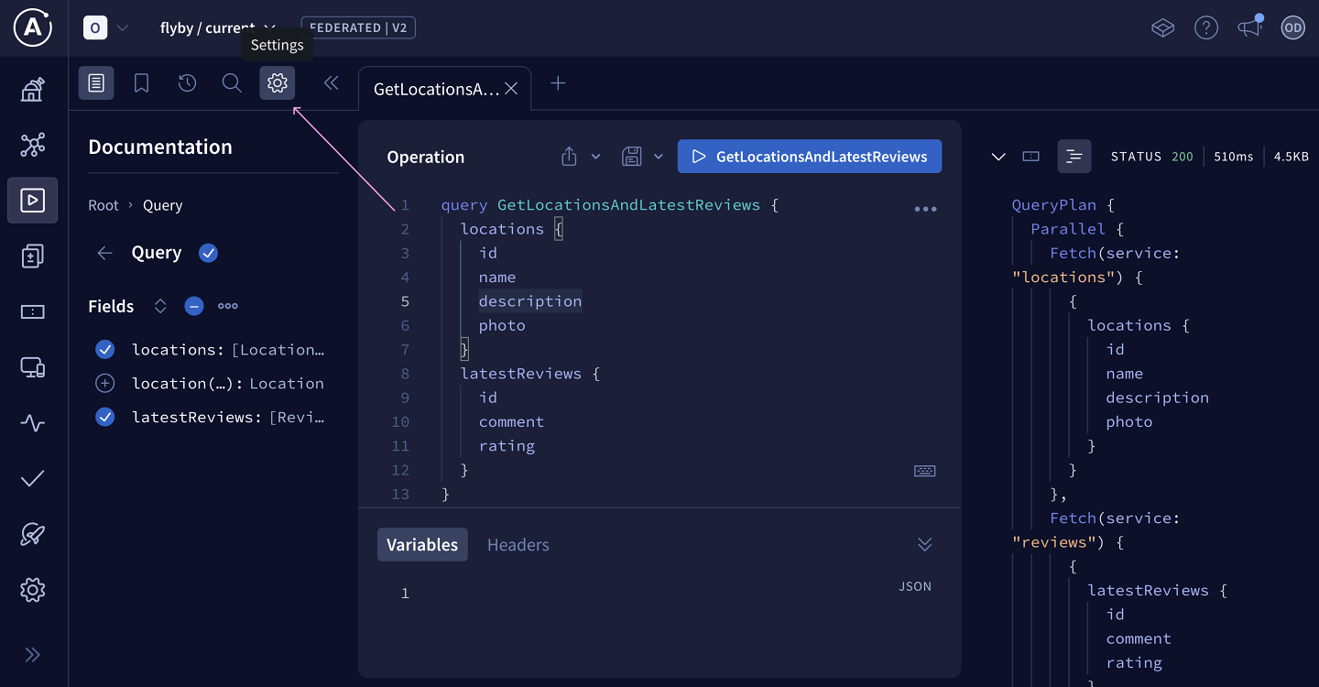
Task: Open the share options dropdown arrow
Action: click(595, 157)
